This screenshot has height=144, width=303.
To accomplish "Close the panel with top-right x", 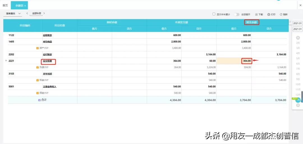I will pyautogui.click(x=300, y=5).
